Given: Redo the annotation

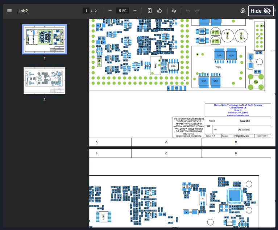Looking at the screenshot, I should point(197,11).
